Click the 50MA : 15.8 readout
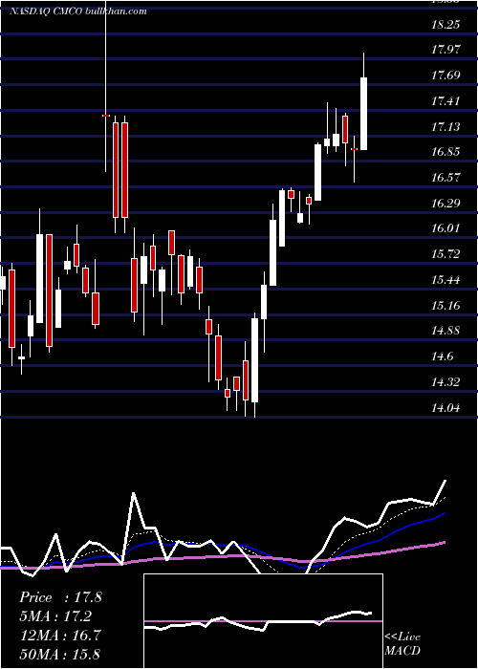 click(60, 654)
